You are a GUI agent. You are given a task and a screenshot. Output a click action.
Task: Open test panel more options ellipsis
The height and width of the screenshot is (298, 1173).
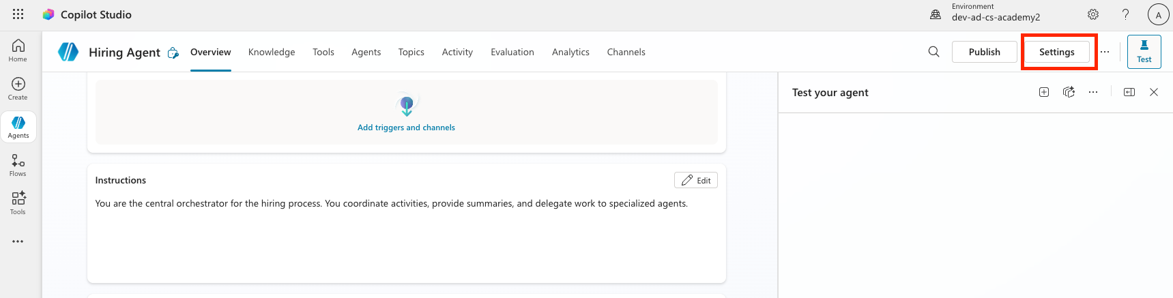(x=1093, y=93)
